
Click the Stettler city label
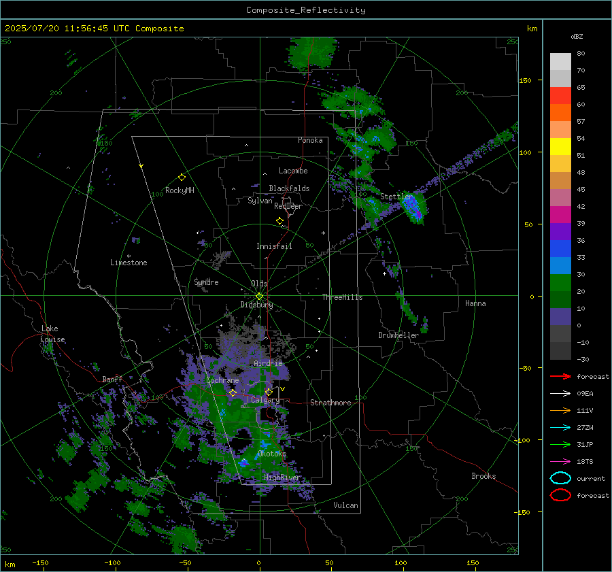[x=396, y=197]
